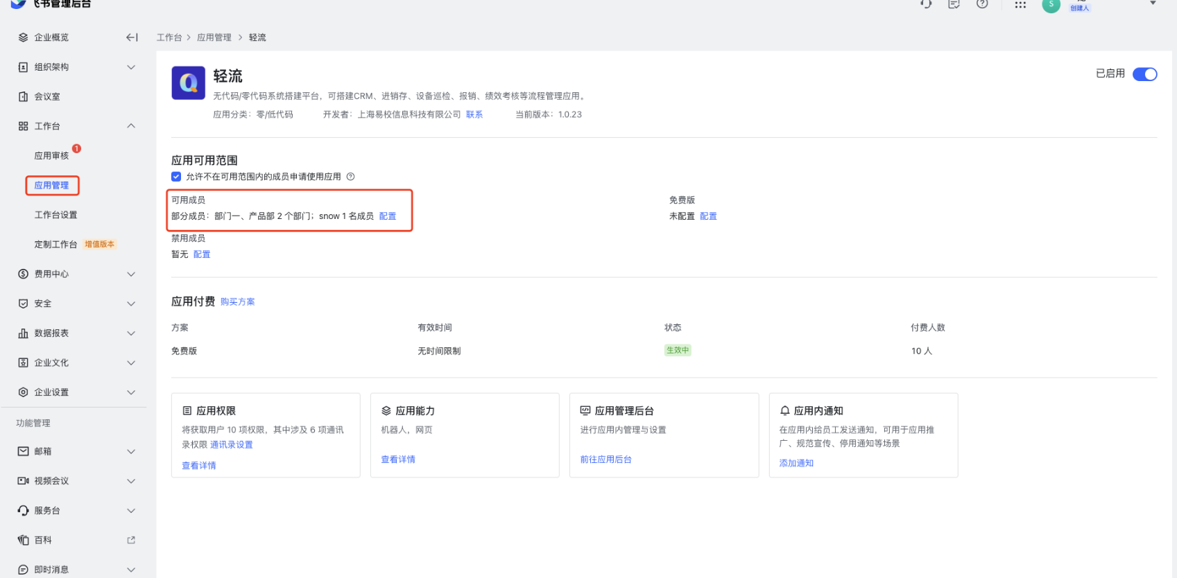Expand the 企业文化 chevron
Viewport: 1177px width, 578px height.
[131, 362]
